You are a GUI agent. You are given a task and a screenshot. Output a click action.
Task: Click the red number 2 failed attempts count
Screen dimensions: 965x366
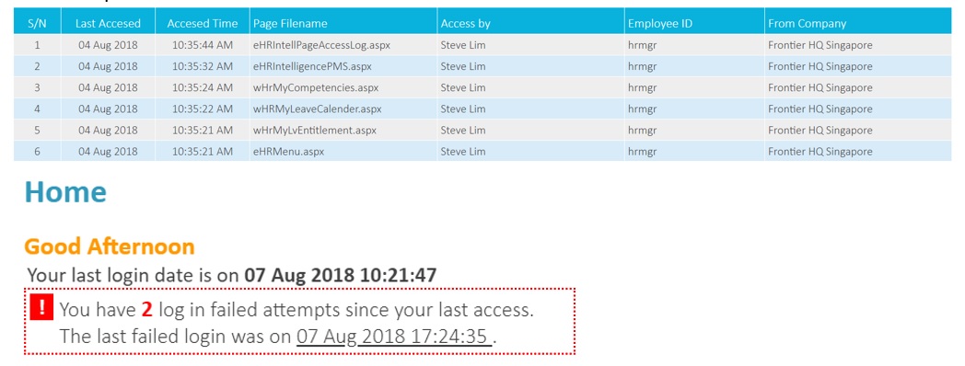(146, 309)
